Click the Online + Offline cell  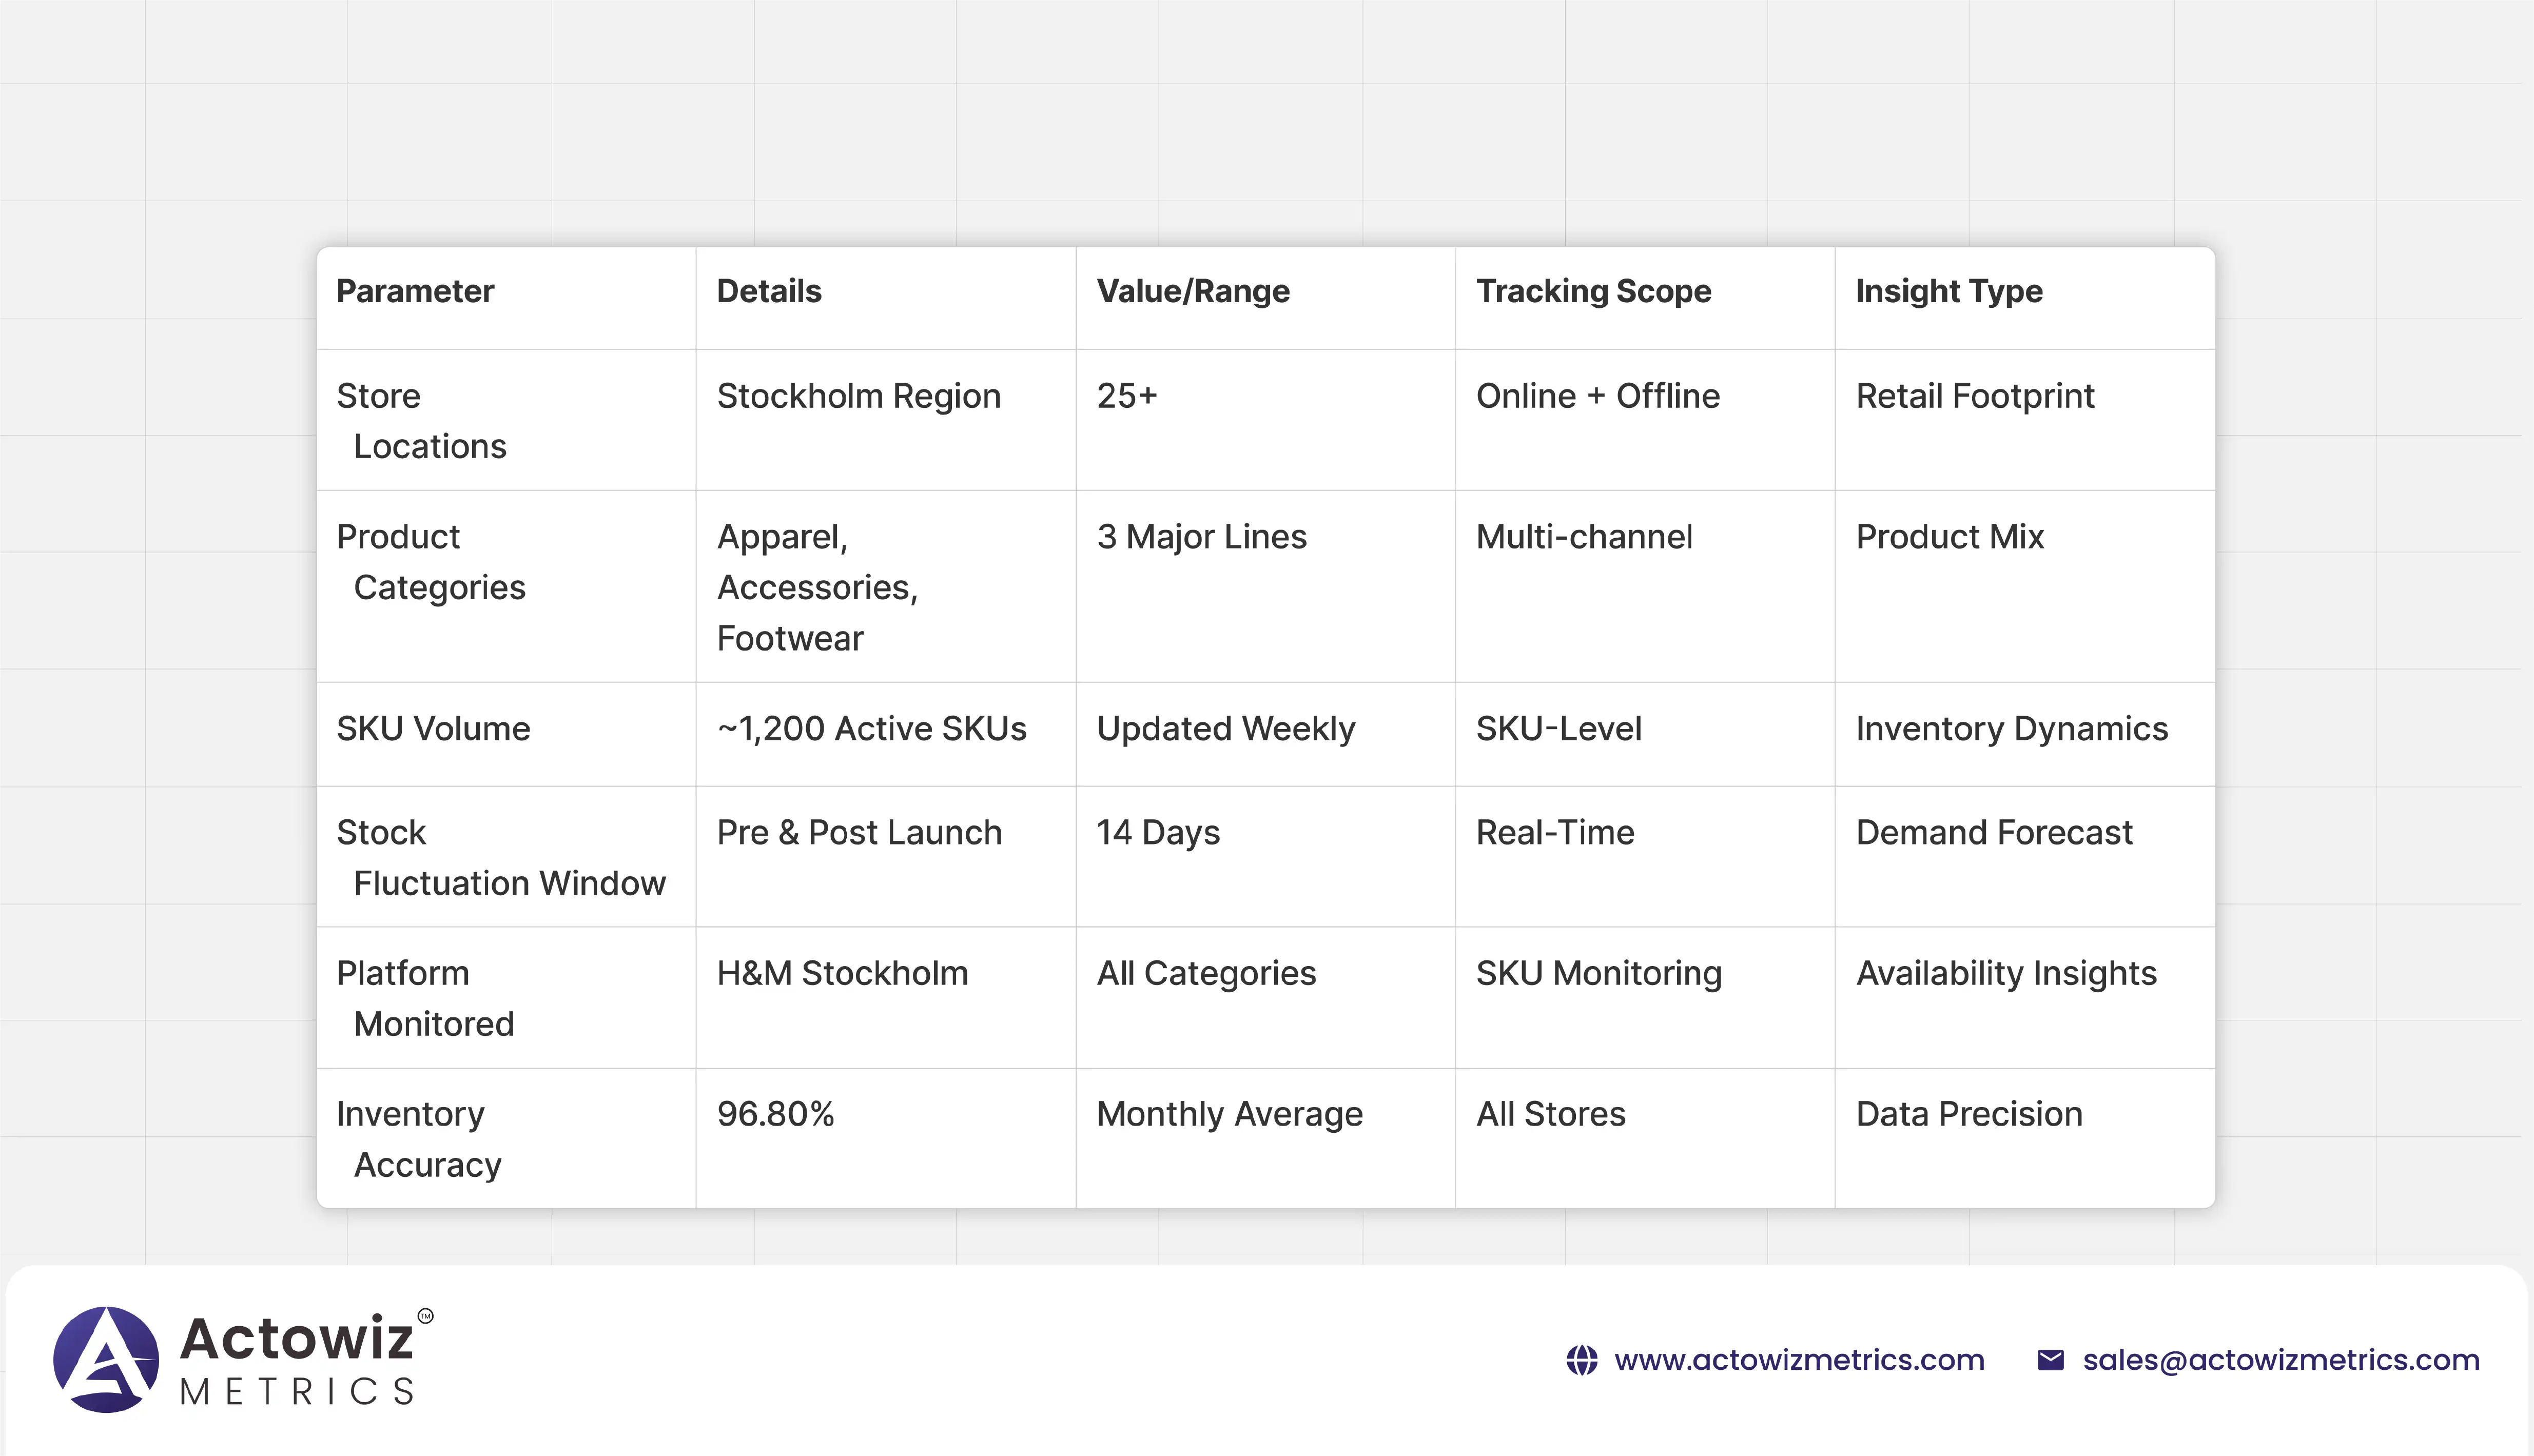[1597, 396]
